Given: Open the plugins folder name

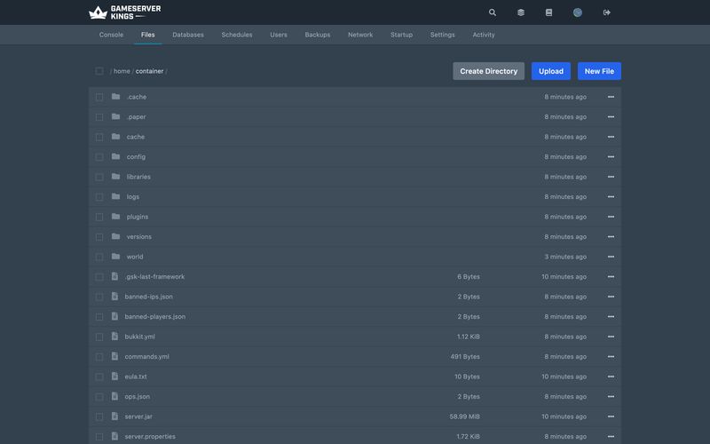Looking at the screenshot, I should point(138,217).
